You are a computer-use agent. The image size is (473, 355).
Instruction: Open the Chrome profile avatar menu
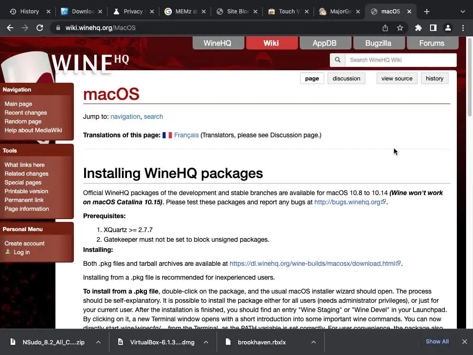click(448, 28)
